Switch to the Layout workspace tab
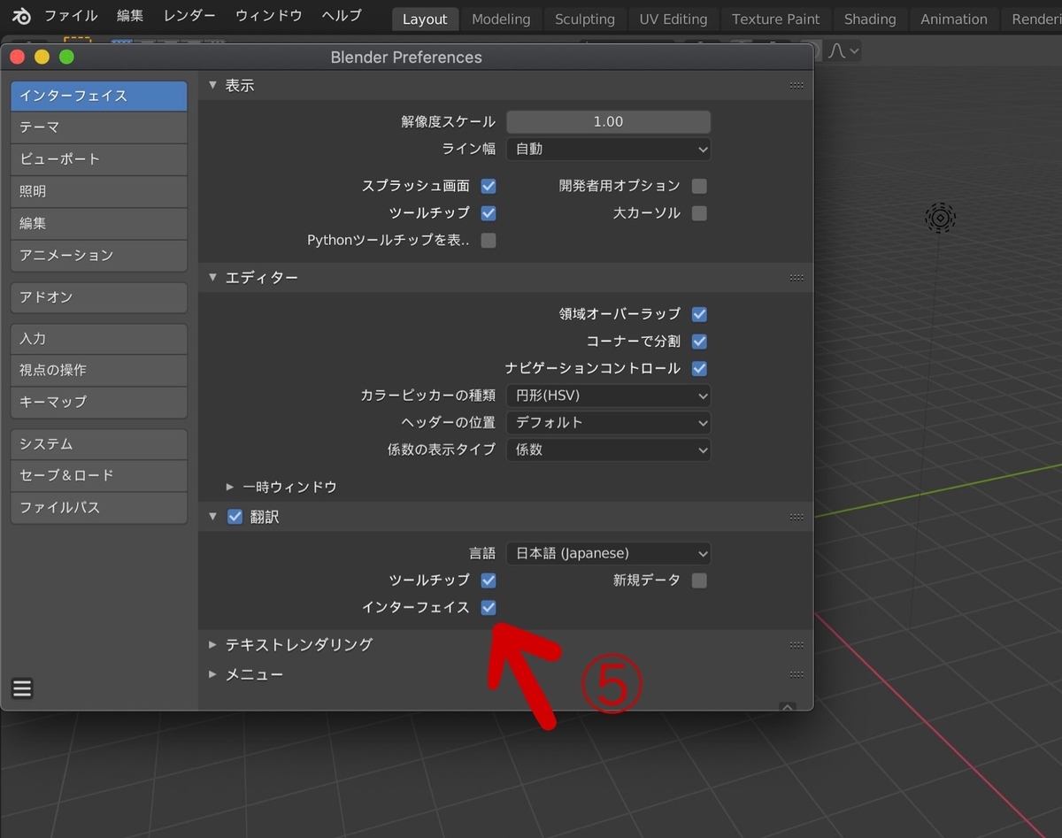This screenshot has width=1062, height=838. [x=425, y=19]
